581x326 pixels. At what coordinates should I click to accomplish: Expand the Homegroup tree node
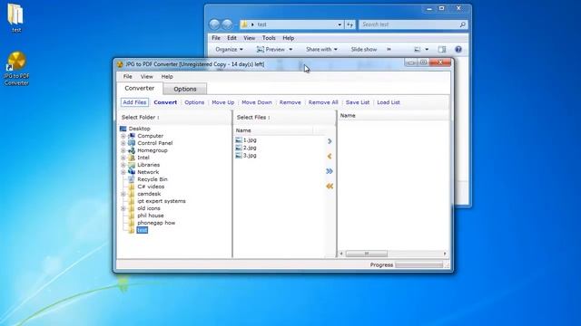pos(123,150)
